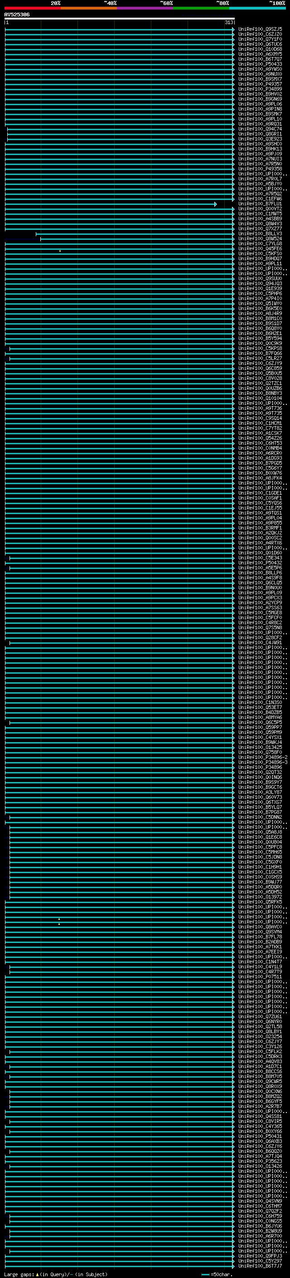Click the UniRef100_Q6C859 label

(x=260, y=369)
